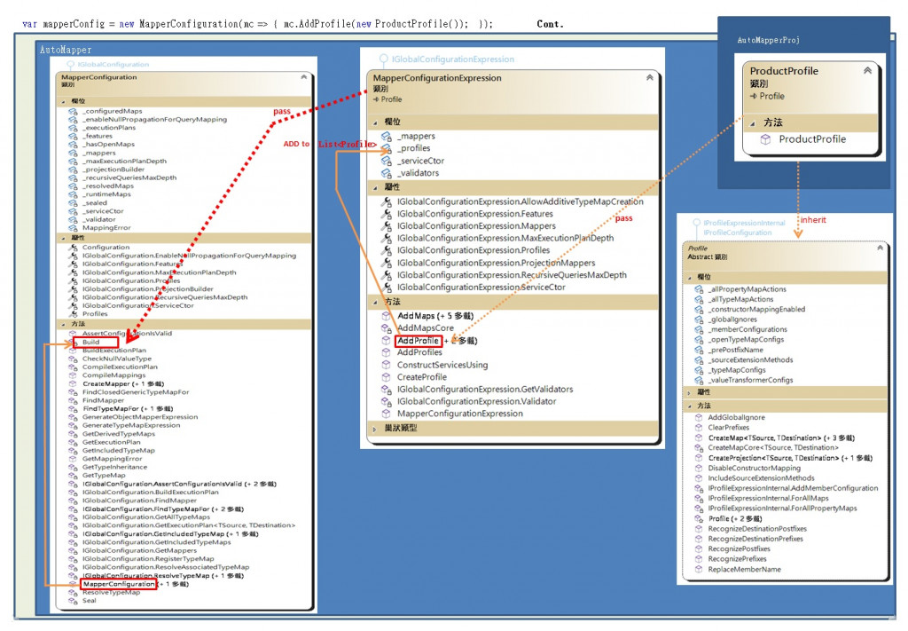Collapse 屬性 section in MapperConfigurationExpression
Image resolution: width=908 pixels, height=631 pixels.
point(375,187)
